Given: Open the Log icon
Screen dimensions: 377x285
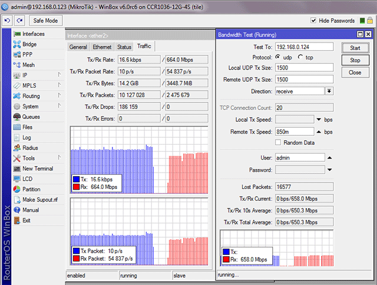Looking at the screenshot, I should tap(17, 137).
